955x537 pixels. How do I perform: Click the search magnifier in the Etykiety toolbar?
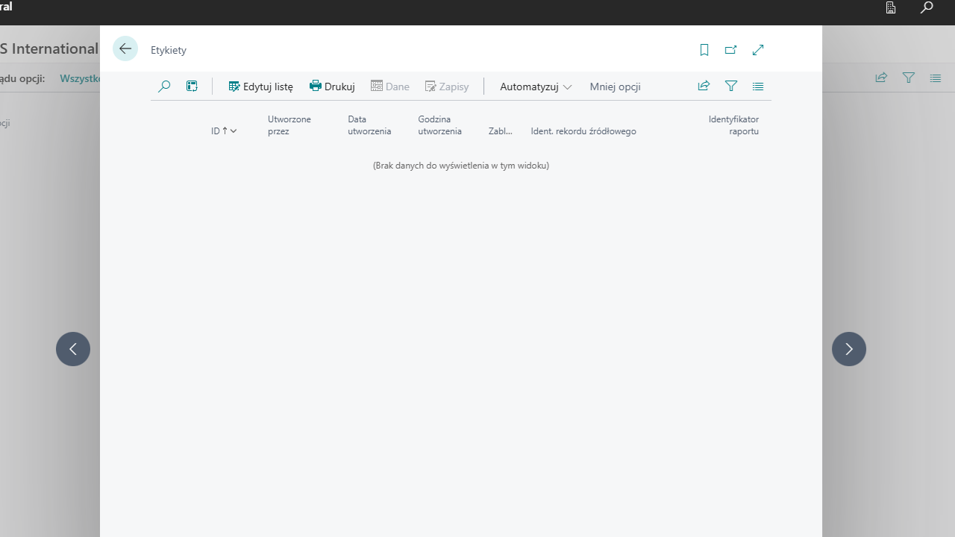164,87
